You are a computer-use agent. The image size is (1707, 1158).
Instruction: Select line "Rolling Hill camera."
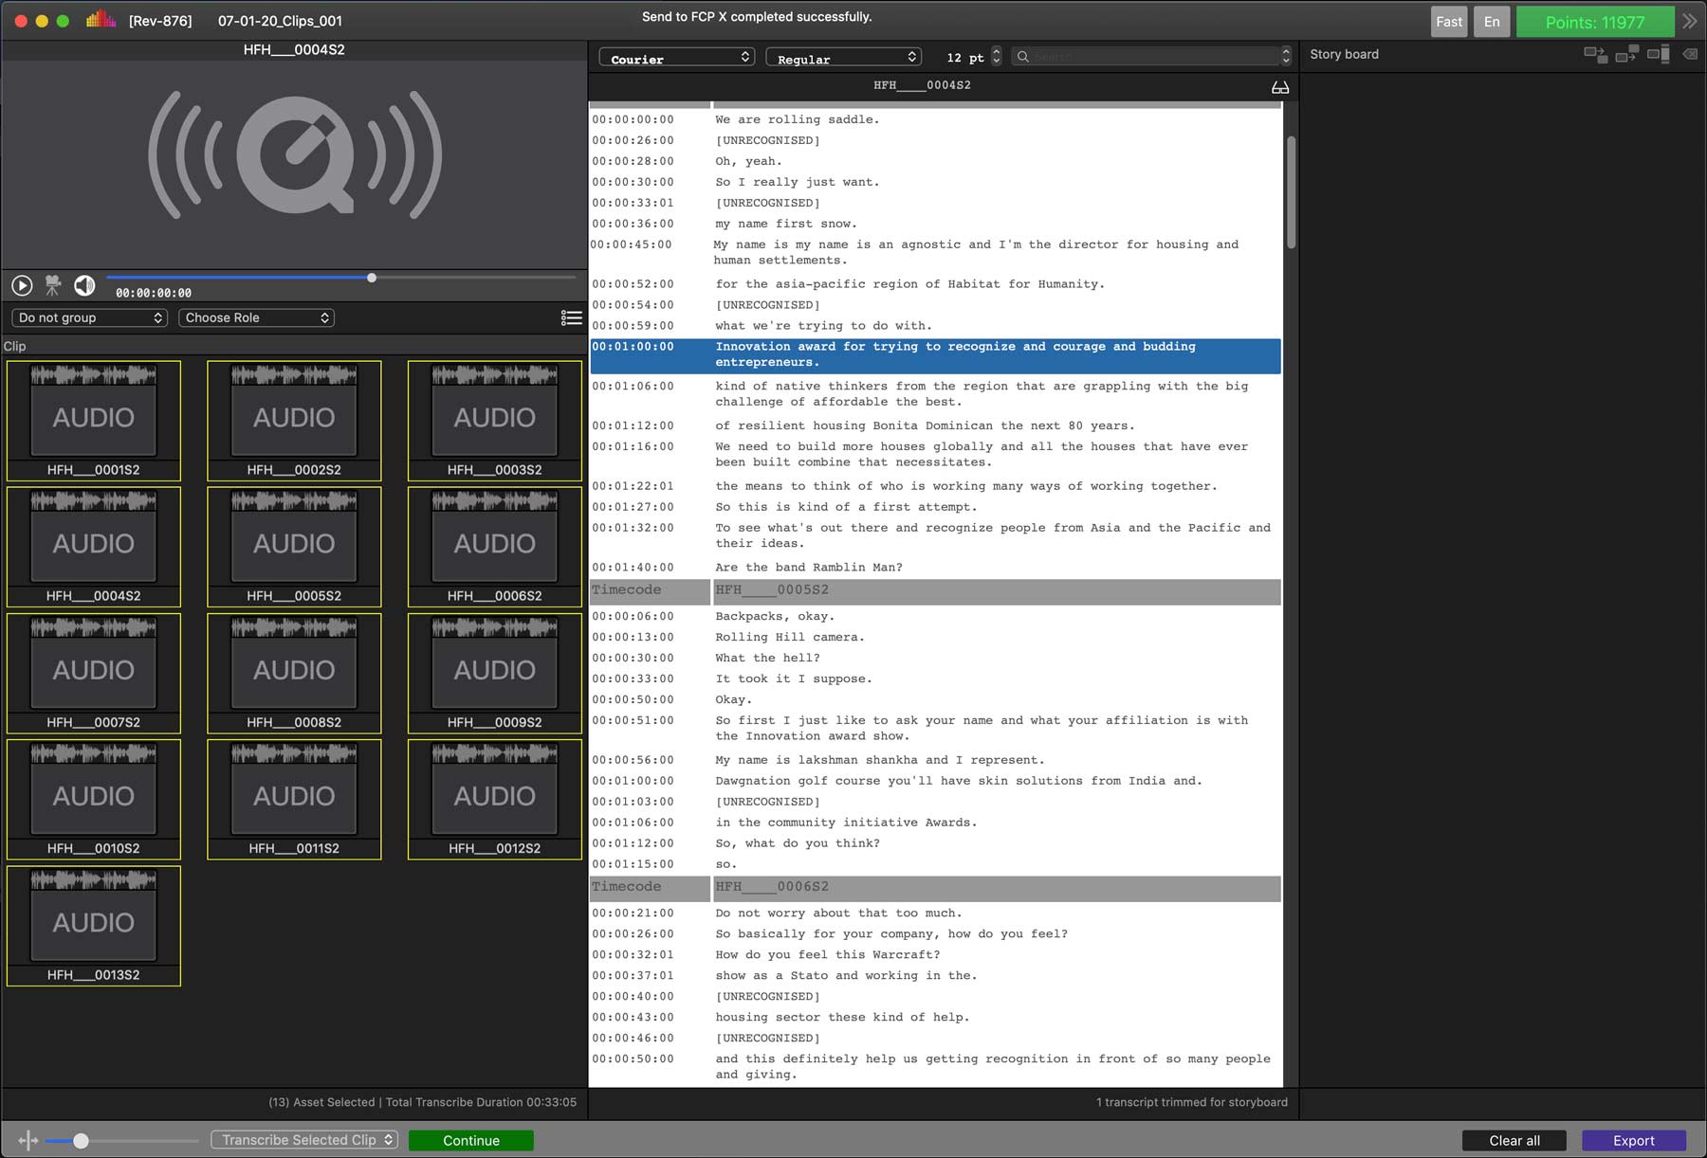click(790, 638)
